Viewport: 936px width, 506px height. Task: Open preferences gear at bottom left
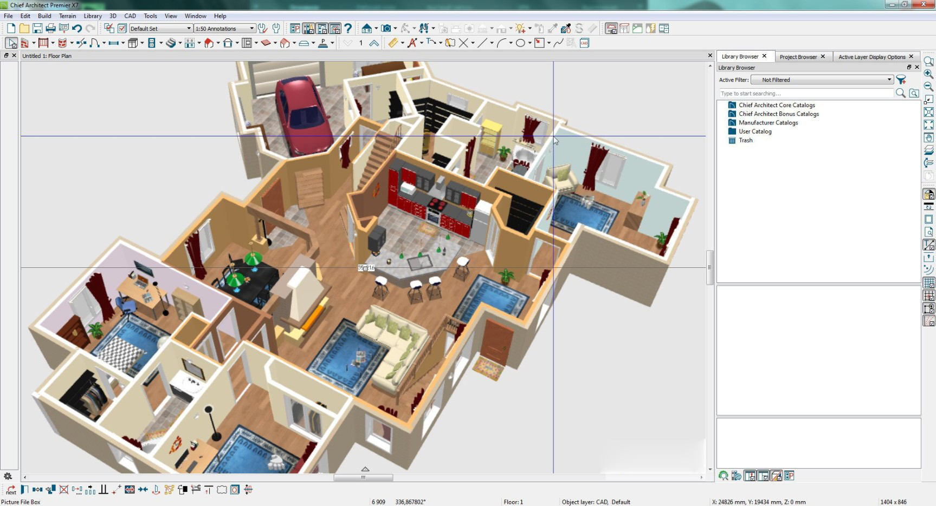pyautogui.click(x=8, y=476)
